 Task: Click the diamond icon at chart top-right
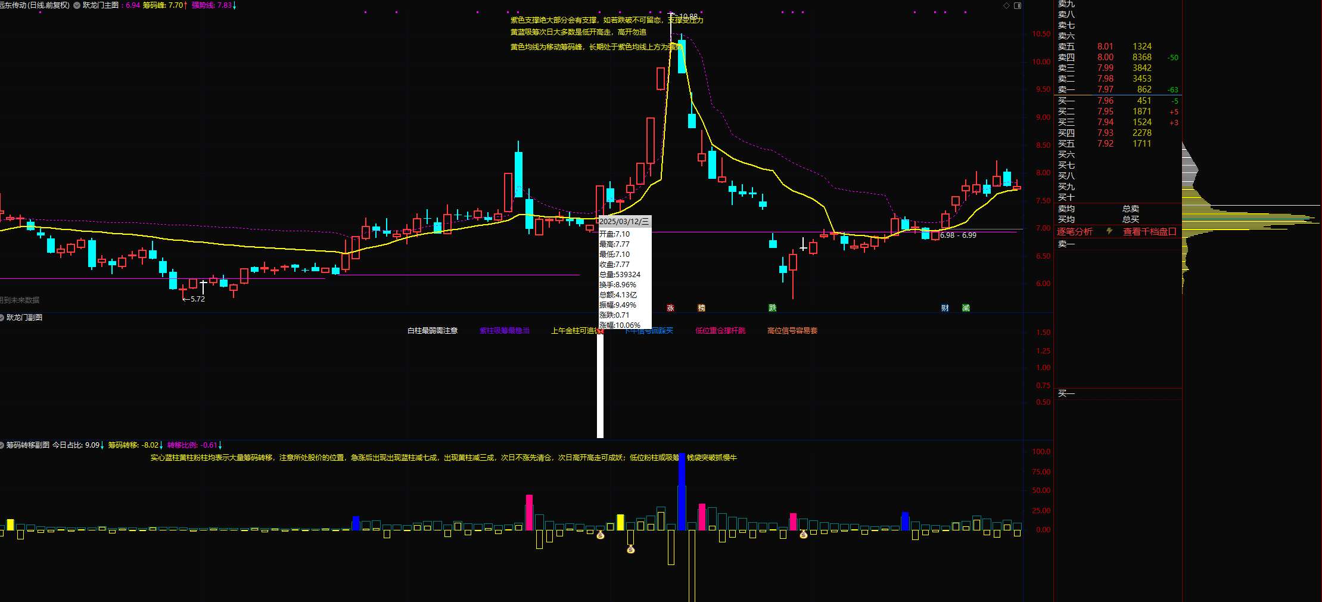(x=1007, y=5)
